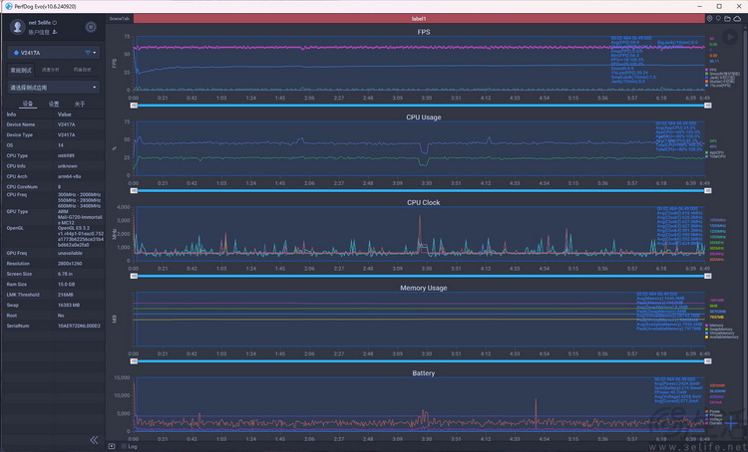The width and height of the screenshot is (748, 452).
Task: Expand the test application selection dropdown
Action: coord(54,88)
